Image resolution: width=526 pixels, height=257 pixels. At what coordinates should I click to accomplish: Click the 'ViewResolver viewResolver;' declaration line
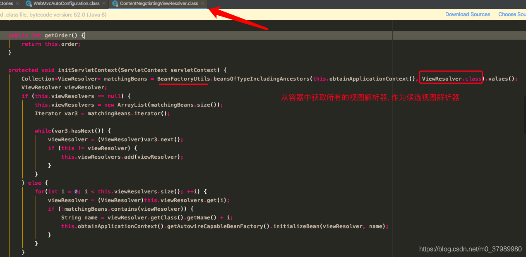[x=65, y=88]
